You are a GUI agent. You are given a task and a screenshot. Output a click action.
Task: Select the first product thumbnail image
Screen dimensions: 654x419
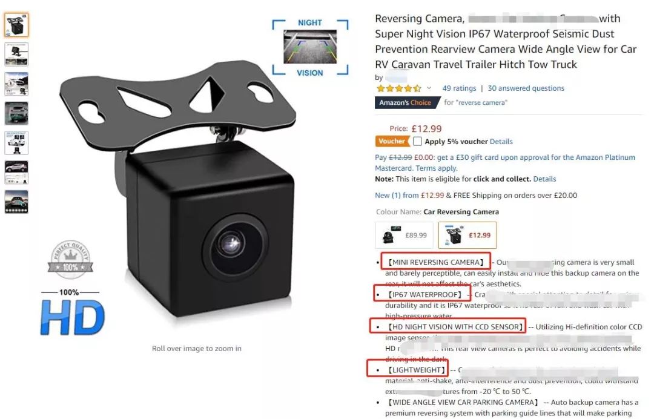16,25
